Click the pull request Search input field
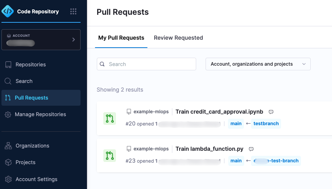Screen dimensions: 332x189 tap(146, 64)
